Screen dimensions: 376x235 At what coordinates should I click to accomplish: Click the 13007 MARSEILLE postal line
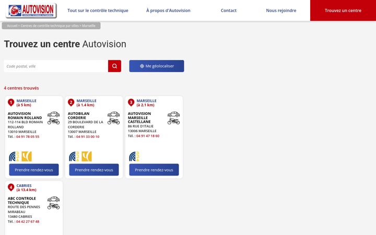[82, 132]
